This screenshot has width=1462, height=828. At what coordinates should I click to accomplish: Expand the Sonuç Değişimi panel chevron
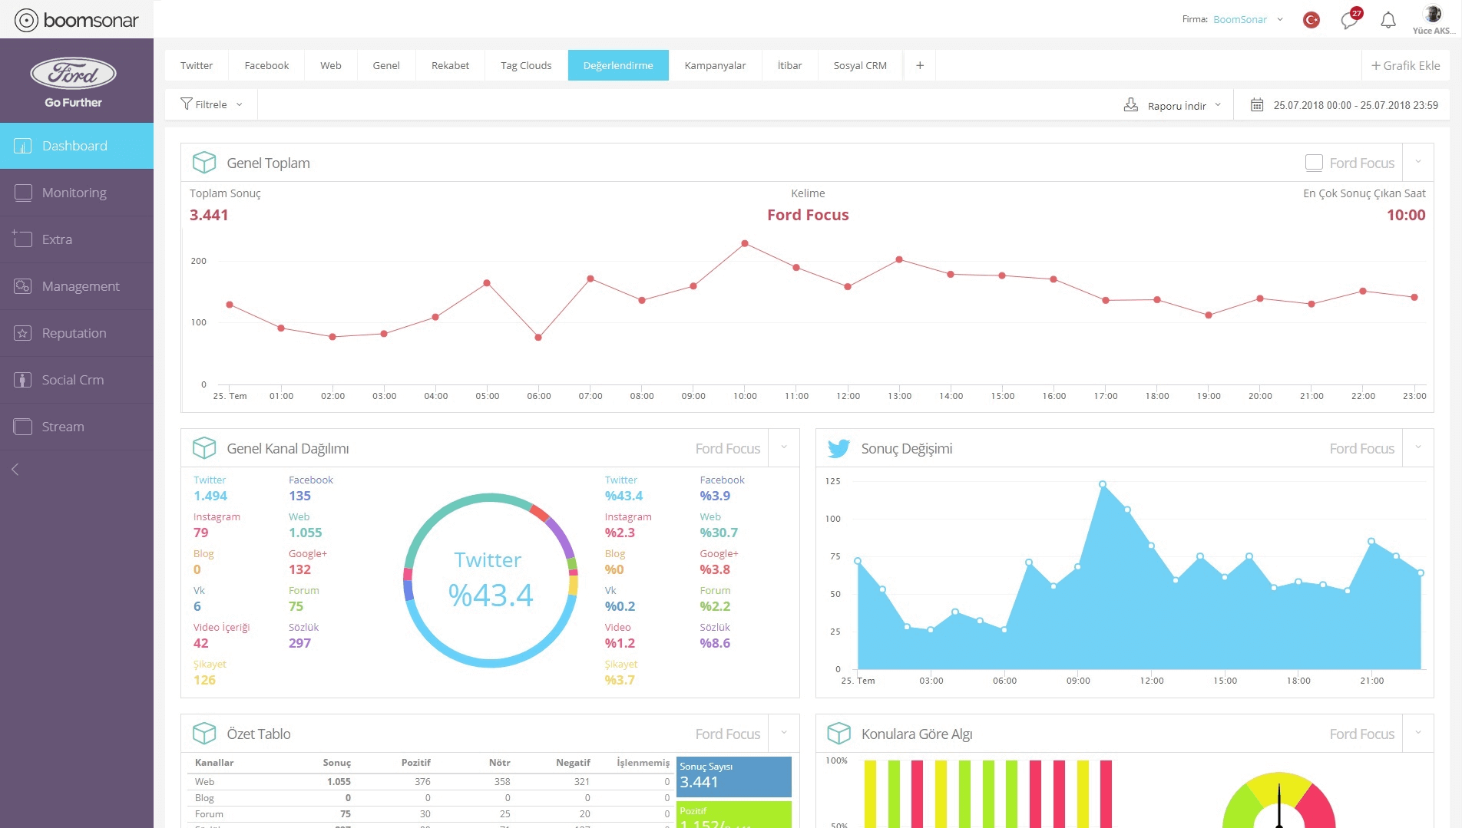[x=1418, y=447]
